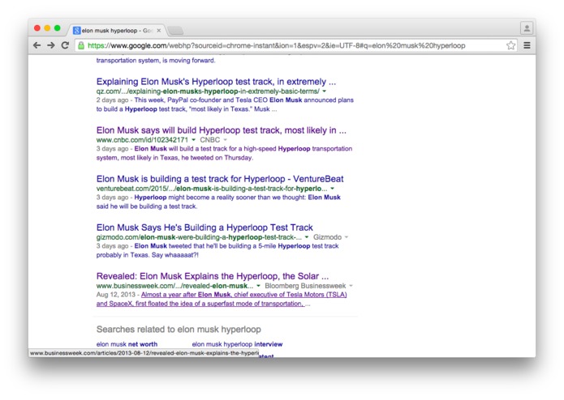Open Gizmodo 'Says He's Building a Hyperloop' result
The width and height of the screenshot is (564, 400).
[205, 228]
